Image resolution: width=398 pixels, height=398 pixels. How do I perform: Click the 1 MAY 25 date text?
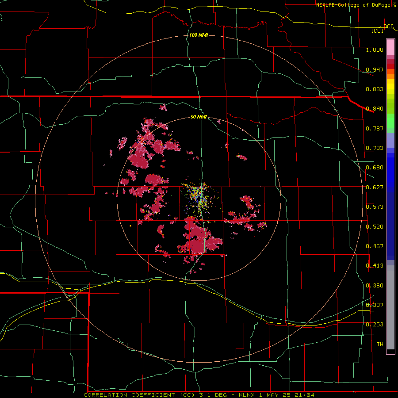[x=275, y=395]
